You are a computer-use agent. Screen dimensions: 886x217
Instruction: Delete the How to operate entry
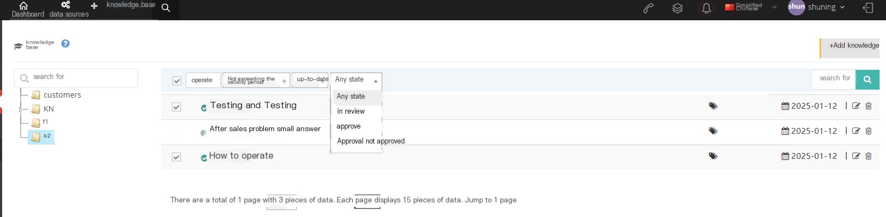click(868, 156)
